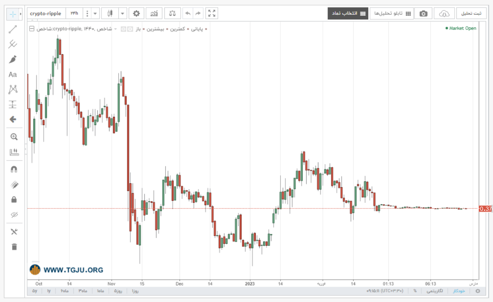Toggle percent scale in bottom bar
This screenshot has width=493, height=302.
415,291
